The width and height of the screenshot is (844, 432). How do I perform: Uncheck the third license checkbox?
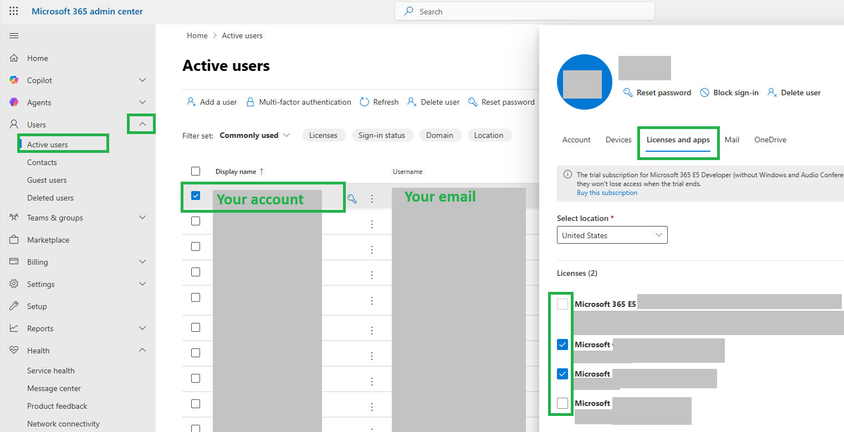[562, 374]
